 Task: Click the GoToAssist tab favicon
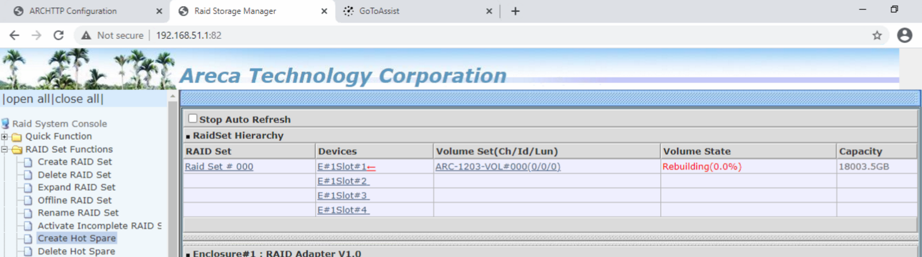349,11
